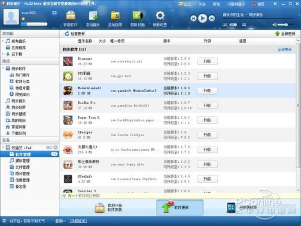Click [选择城市] in status bar
Image resolution: width=301 pixels, height=226 pixels.
tap(78, 221)
